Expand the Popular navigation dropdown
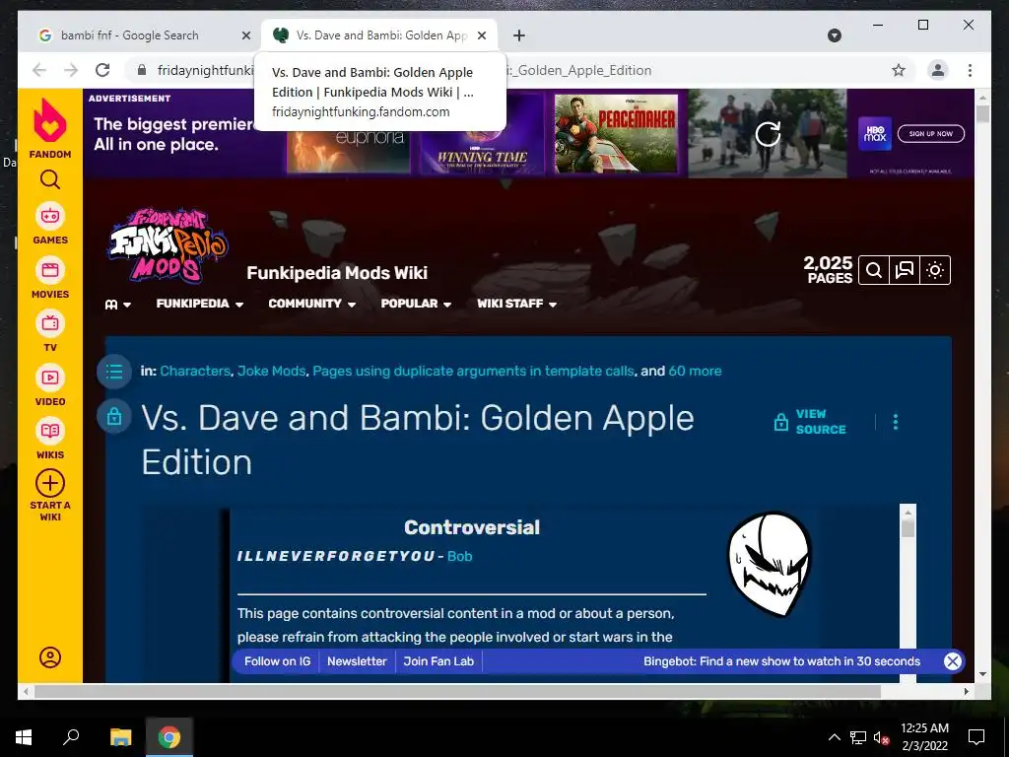This screenshot has width=1009, height=757. (416, 304)
